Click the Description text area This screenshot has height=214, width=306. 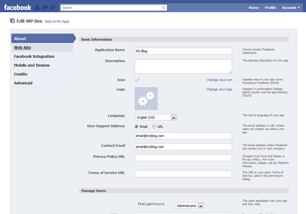point(183,66)
